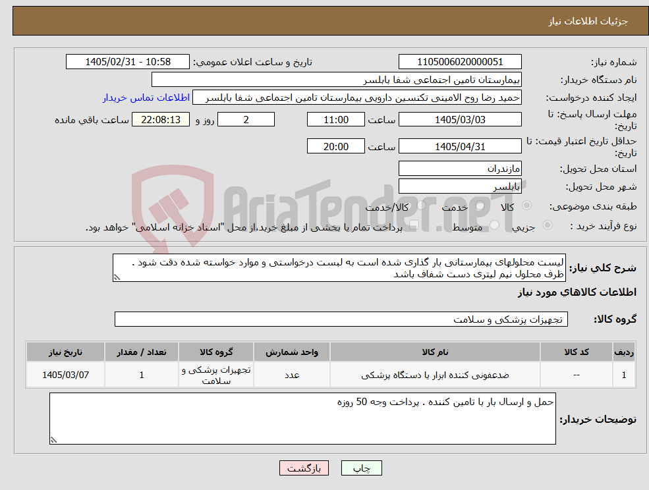Screen dimensions: 649x490
Task: Select the کالا radio button
Action: [x=527, y=205]
